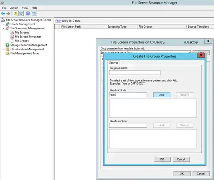Click Cancel in File Screen Properties dialog
The image size is (214, 180).
pos(201,174)
